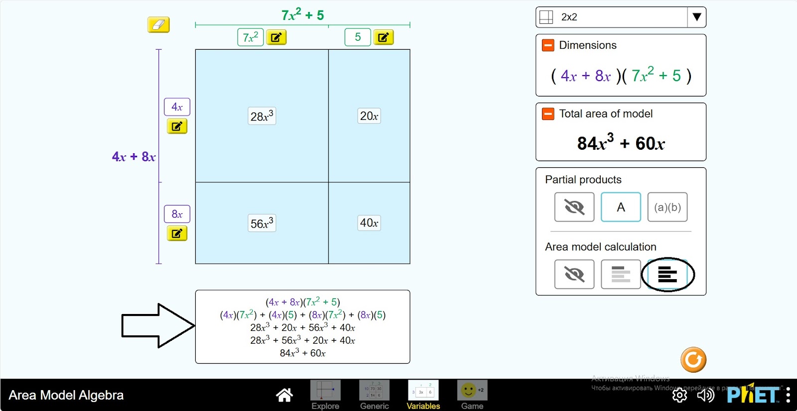Switch to the Explore screen
Viewport: 797px width, 411px height.
[x=325, y=395]
